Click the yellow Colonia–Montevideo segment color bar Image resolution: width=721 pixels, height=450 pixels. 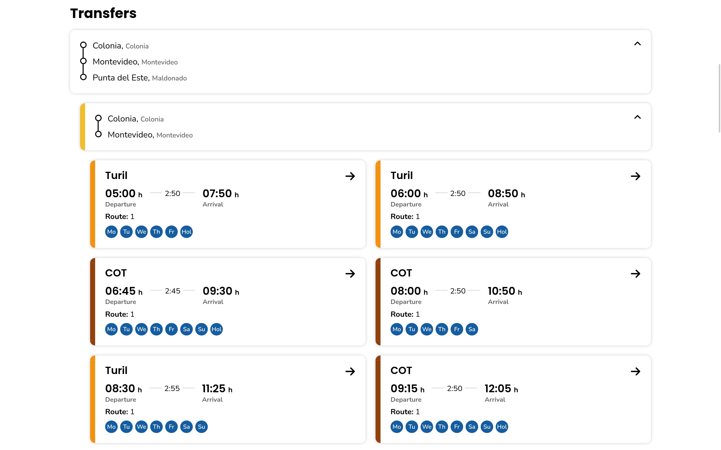pyautogui.click(x=83, y=127)
